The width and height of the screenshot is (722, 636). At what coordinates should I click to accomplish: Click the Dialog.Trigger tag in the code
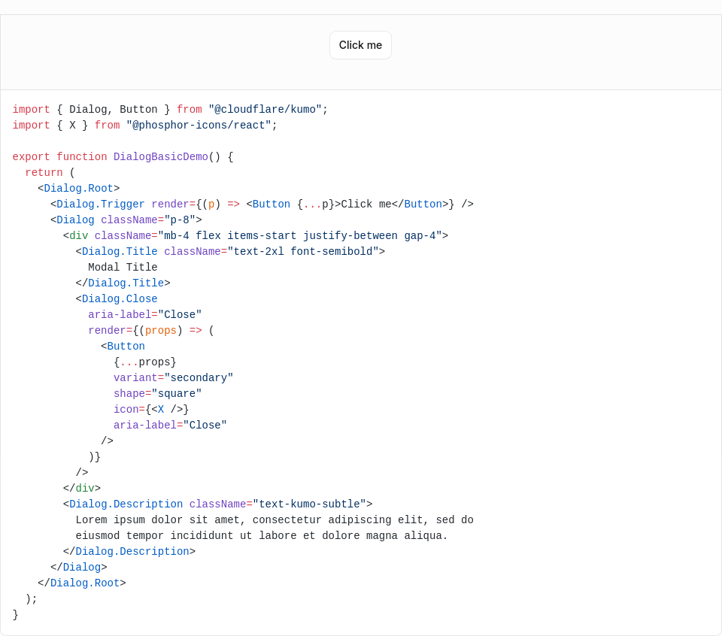coord(100,204)
